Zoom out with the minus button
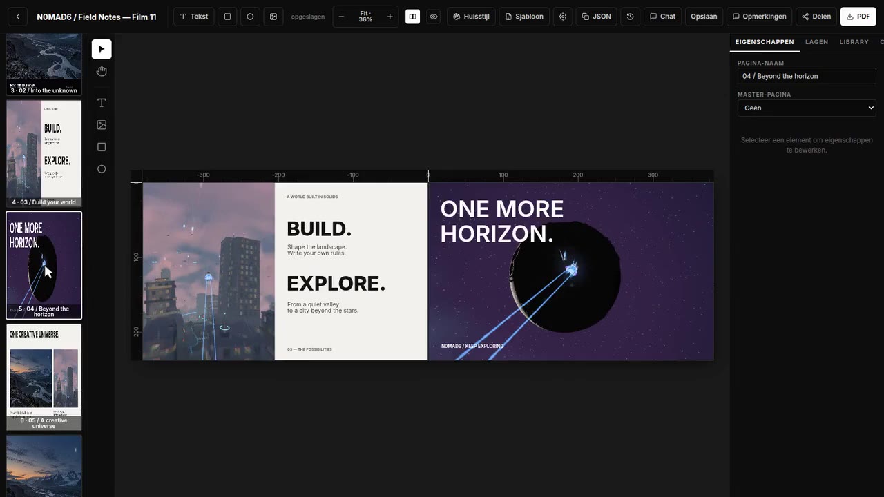The width and height of the screenshot is (884, 497). pos(341,17)
